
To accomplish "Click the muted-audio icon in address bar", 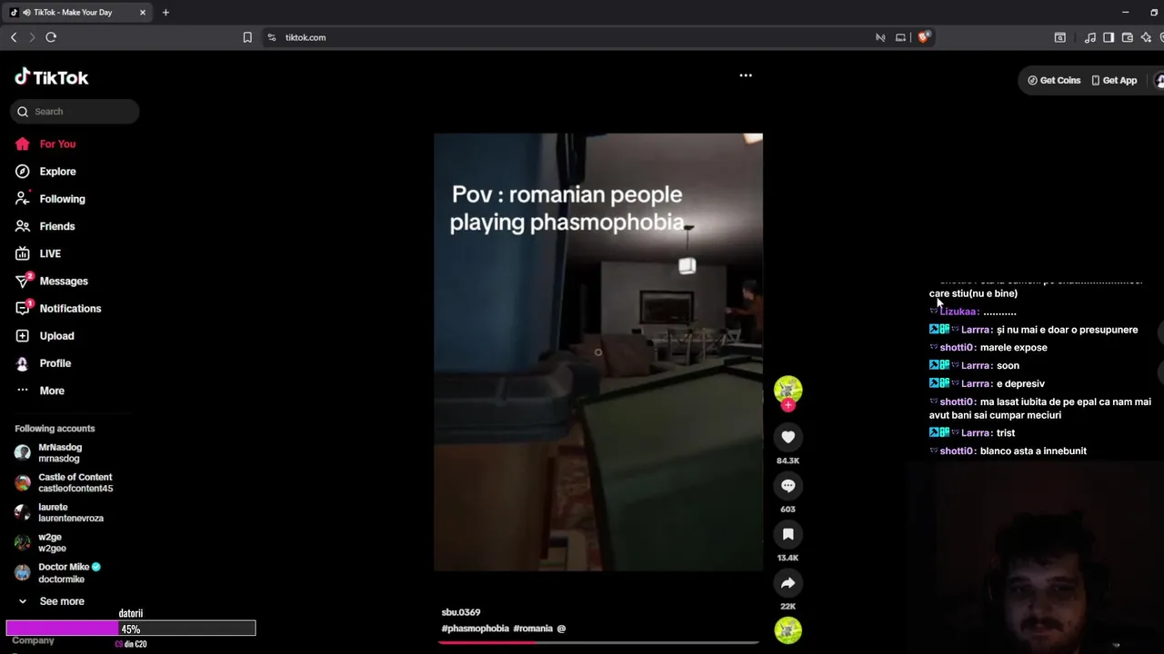I will tap(880, 37).
